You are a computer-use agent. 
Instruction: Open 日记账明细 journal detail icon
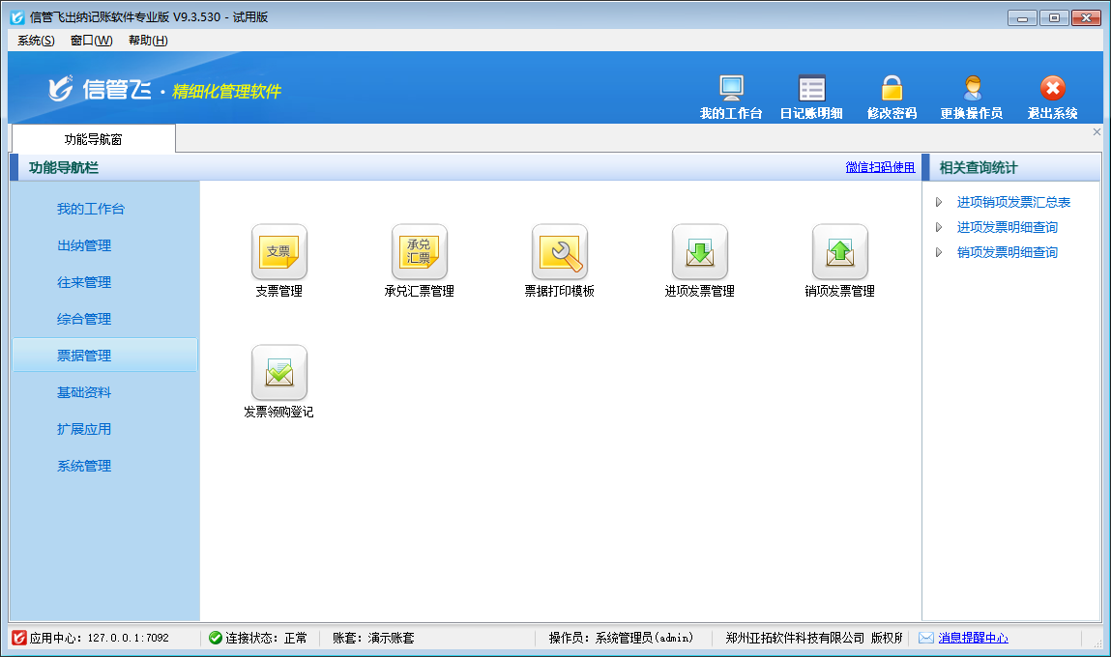(x=811, y=89)
